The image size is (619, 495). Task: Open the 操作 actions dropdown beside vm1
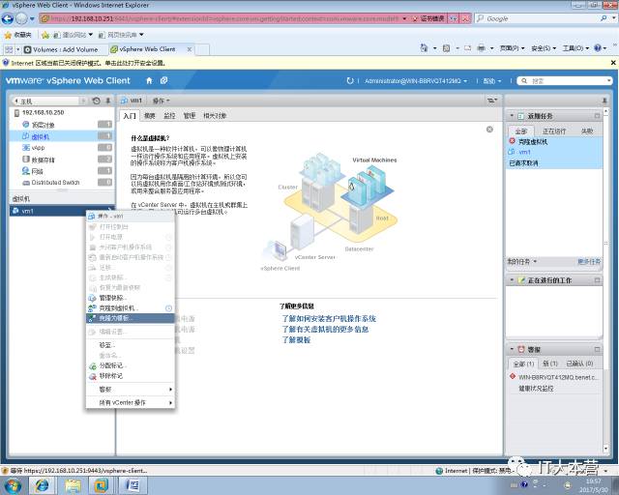[x=162, y=102]
